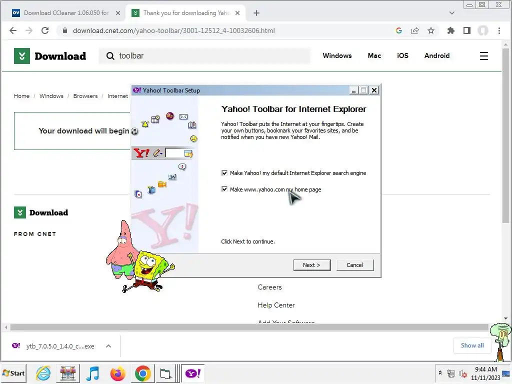Click the footer Download logo icon
Image resolution: width=512 pixels, height=384 pixels.
tap(20, 212)
